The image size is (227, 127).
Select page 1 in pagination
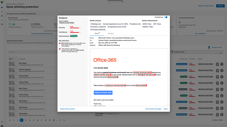[18, 120]
